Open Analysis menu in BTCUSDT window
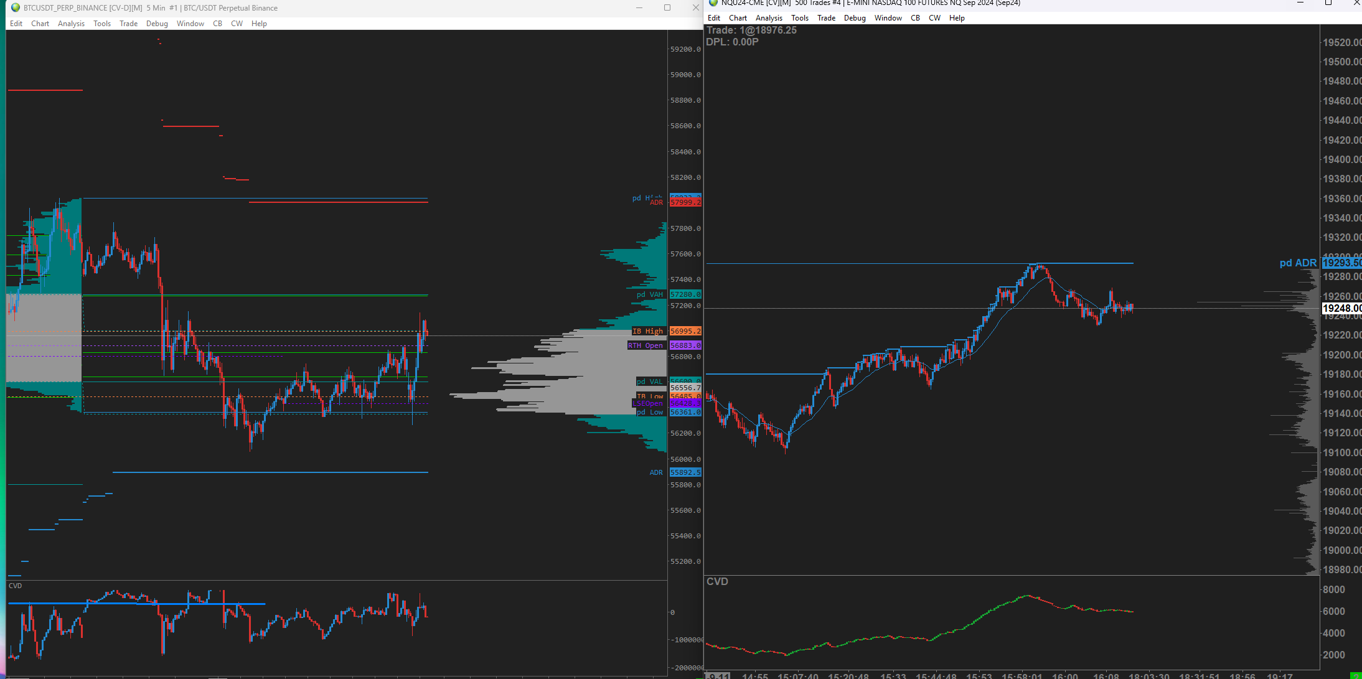Viewport: 1362px width, 679px height. point(71,24)
